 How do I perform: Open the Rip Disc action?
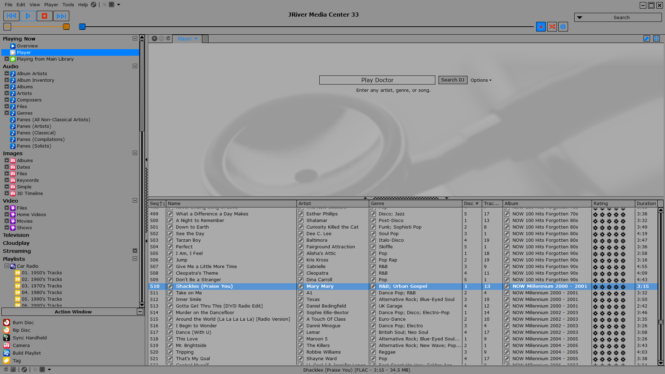point(21,330)
